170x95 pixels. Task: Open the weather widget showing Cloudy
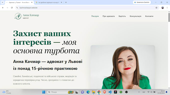7,92
